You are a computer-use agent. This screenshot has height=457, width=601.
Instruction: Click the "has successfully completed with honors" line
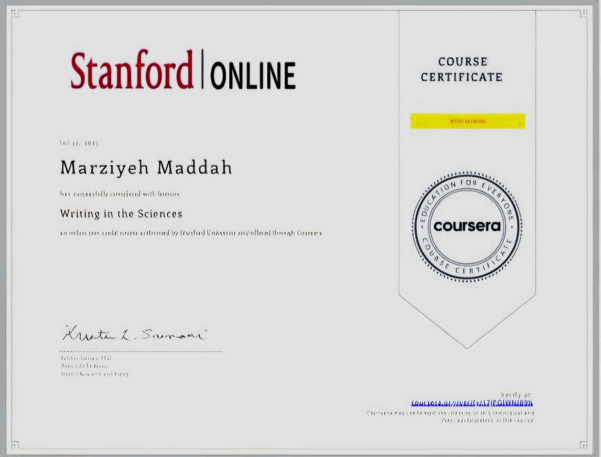pos(120,194)
